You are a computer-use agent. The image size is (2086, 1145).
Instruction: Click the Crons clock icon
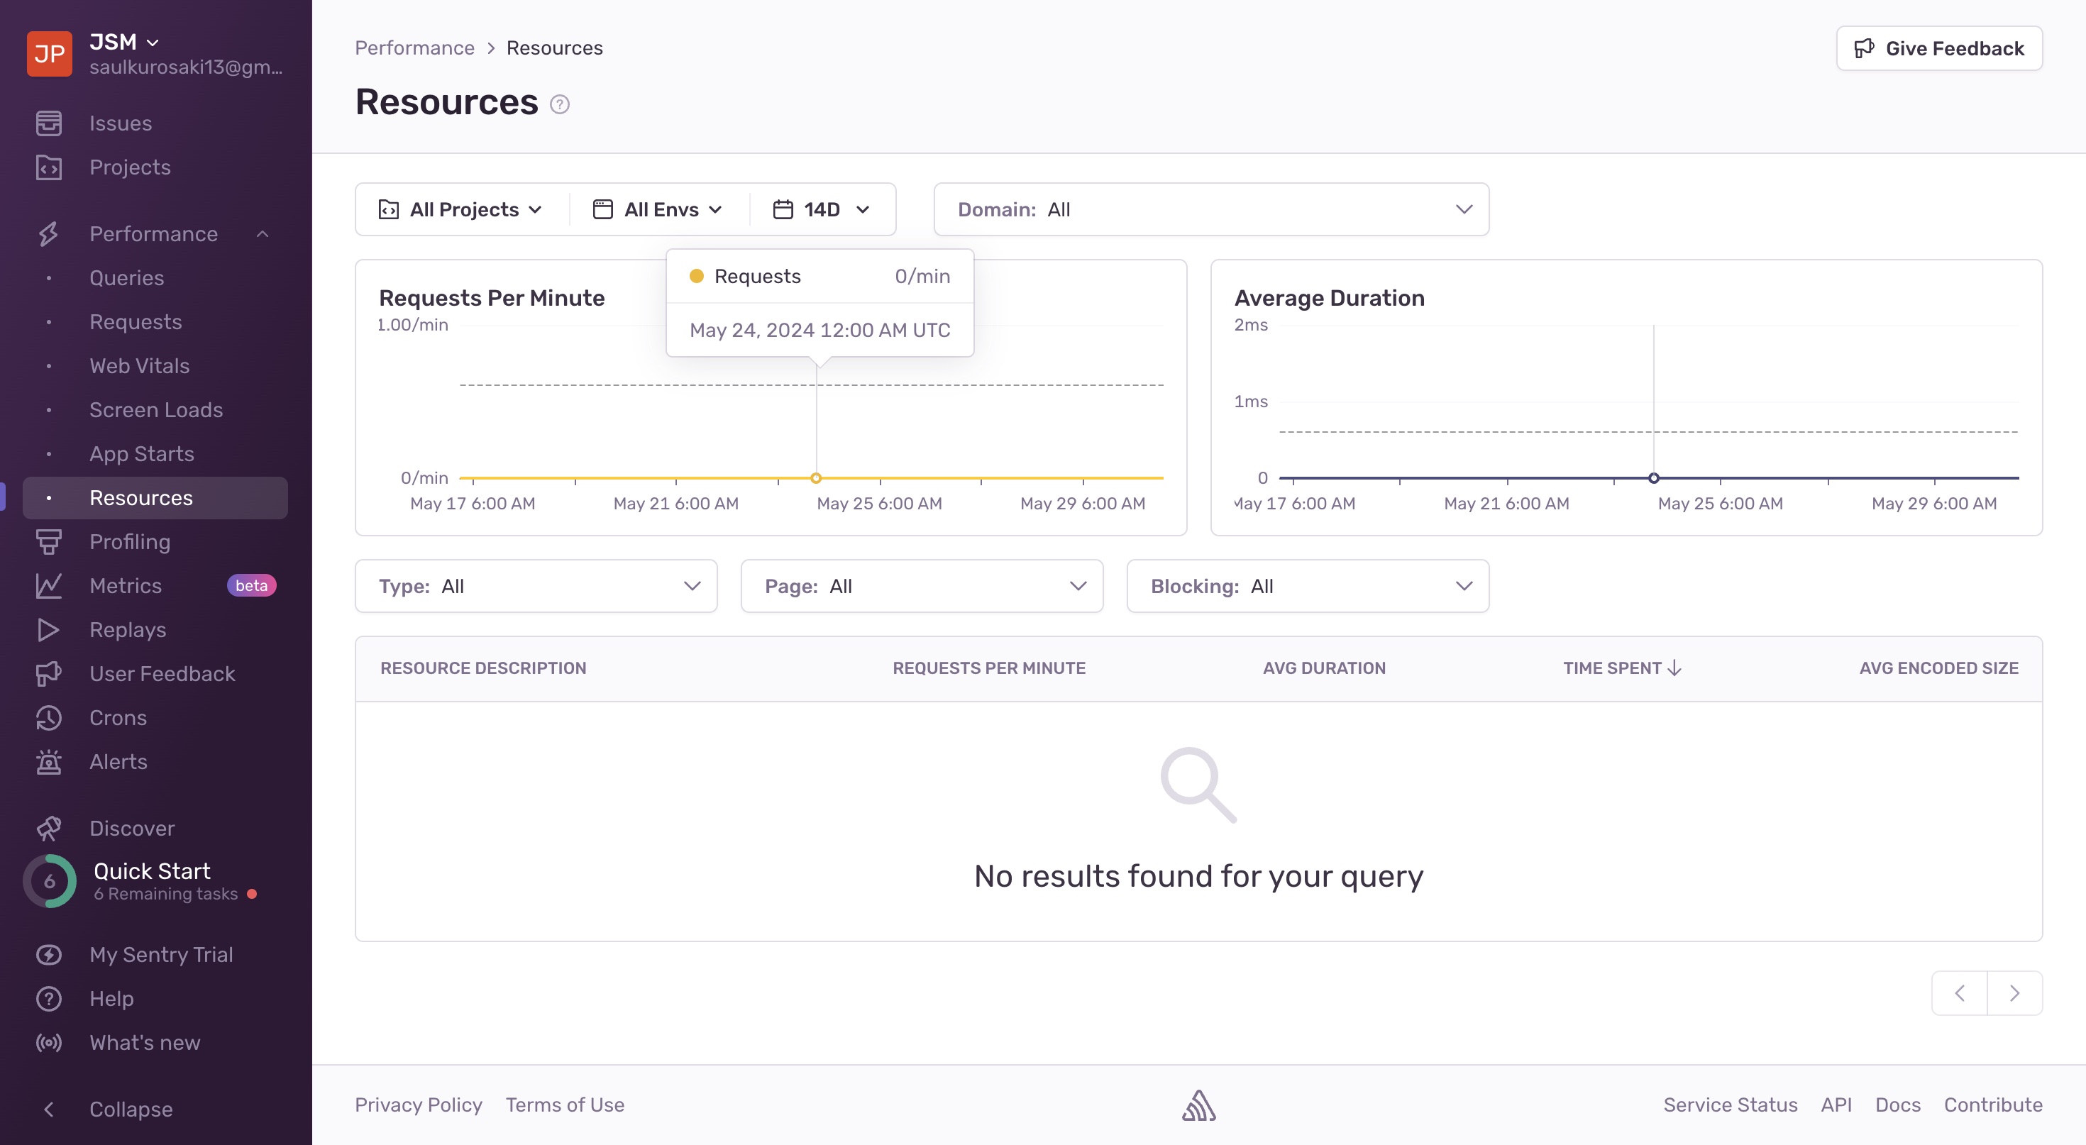point(48,718)
